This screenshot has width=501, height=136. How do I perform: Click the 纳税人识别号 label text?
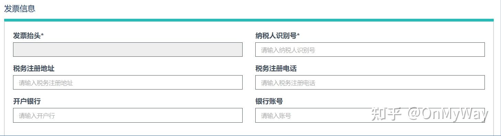pyautogui.click(x=276, y=36)
